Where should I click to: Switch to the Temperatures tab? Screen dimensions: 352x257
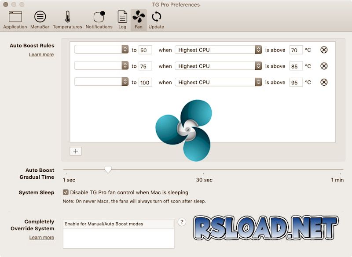[x=67, y=20]
